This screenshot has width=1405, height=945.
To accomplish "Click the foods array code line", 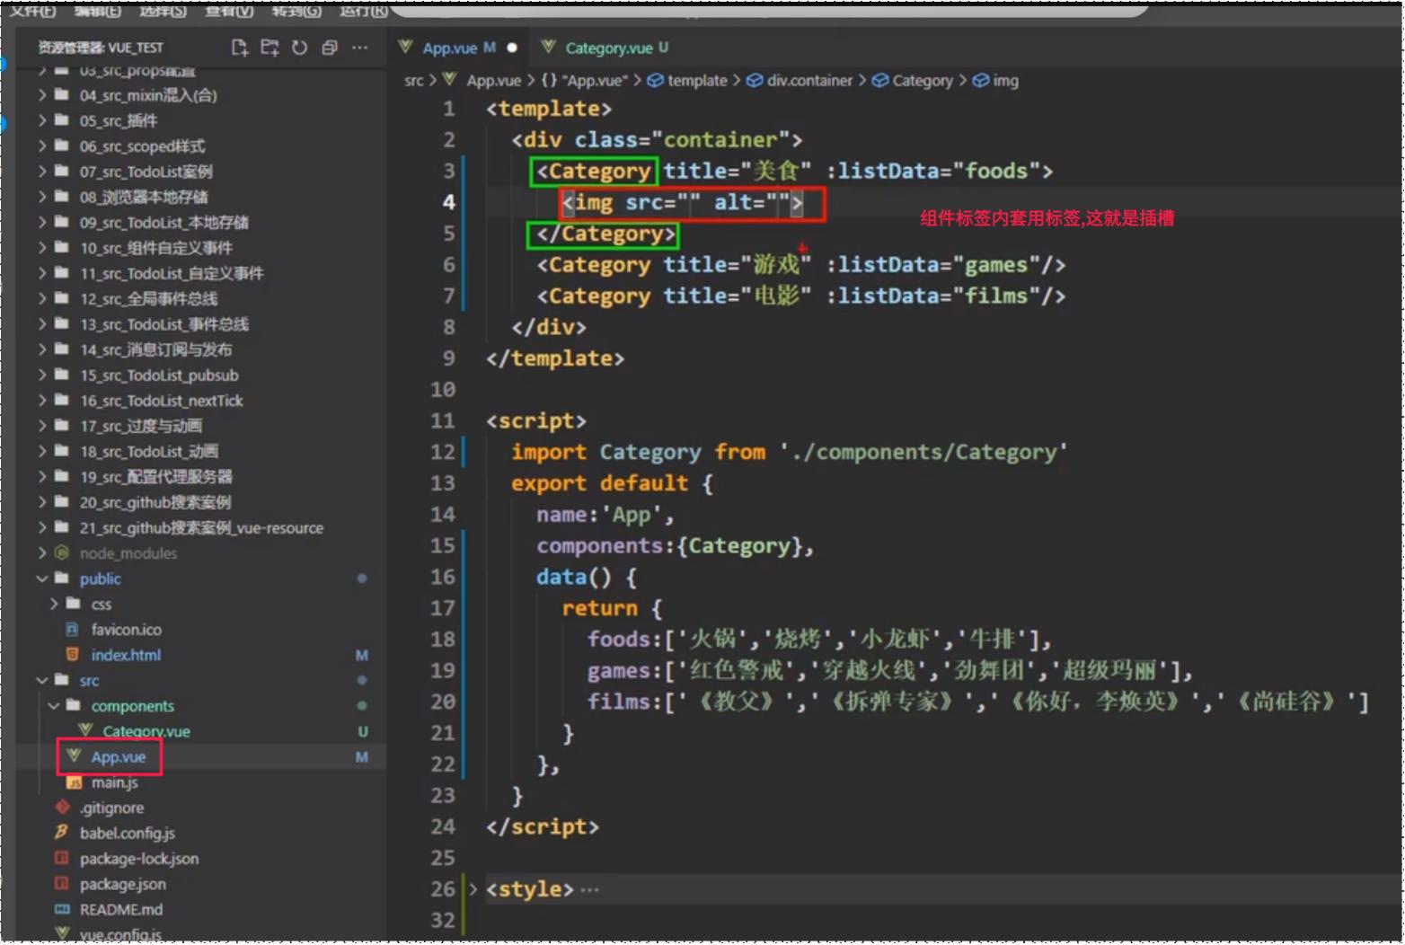I will point(818,640).
